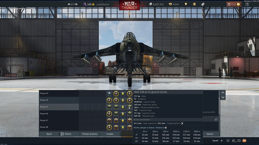Select the second slot green missile in Preset #5
The image size is (259, 145).
(116, 107)
